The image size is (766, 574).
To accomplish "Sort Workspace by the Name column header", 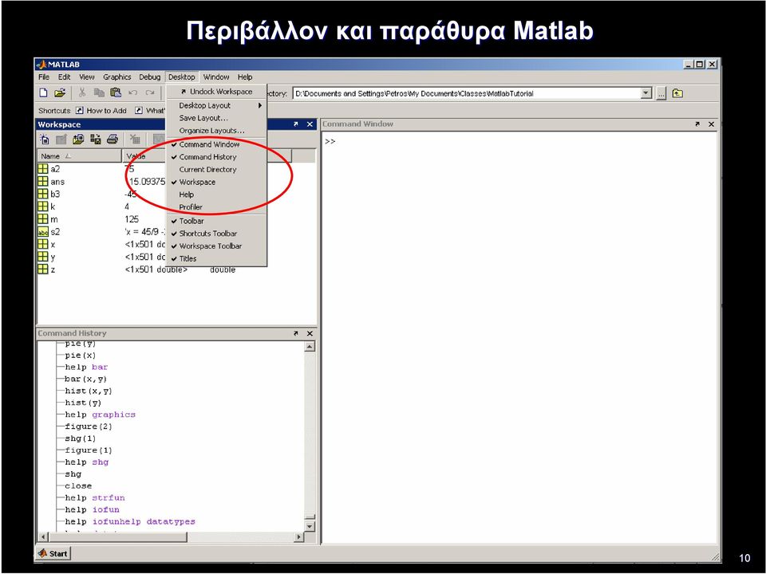I will (80, 156).
